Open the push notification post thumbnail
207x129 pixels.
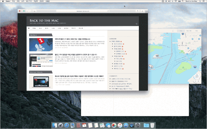41,60
